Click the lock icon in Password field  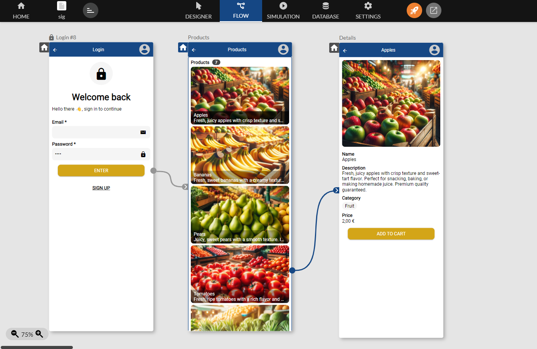tap(143, 154)
